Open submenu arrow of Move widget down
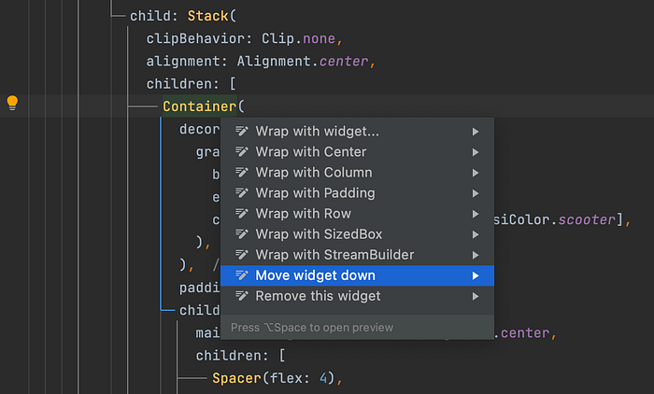 coord(475,275)
